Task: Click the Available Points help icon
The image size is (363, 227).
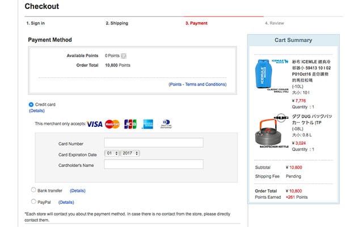Action: point(123,56)
